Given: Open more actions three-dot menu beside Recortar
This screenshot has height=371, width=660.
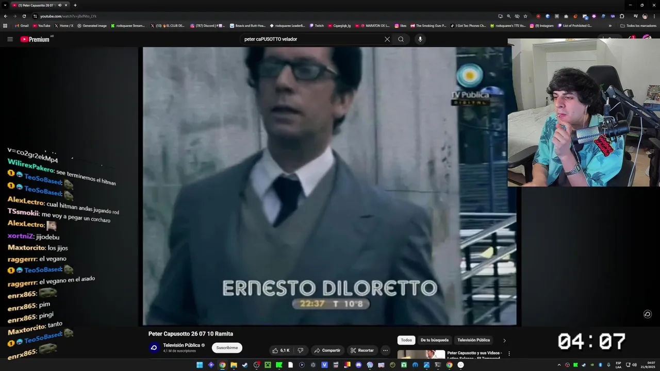Looking at the screenshot, I should coord(385,350).
